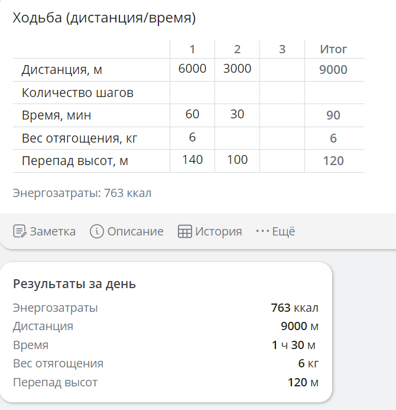Click Ходьба (дистанция/время) exercise title

tap(104, 18)
